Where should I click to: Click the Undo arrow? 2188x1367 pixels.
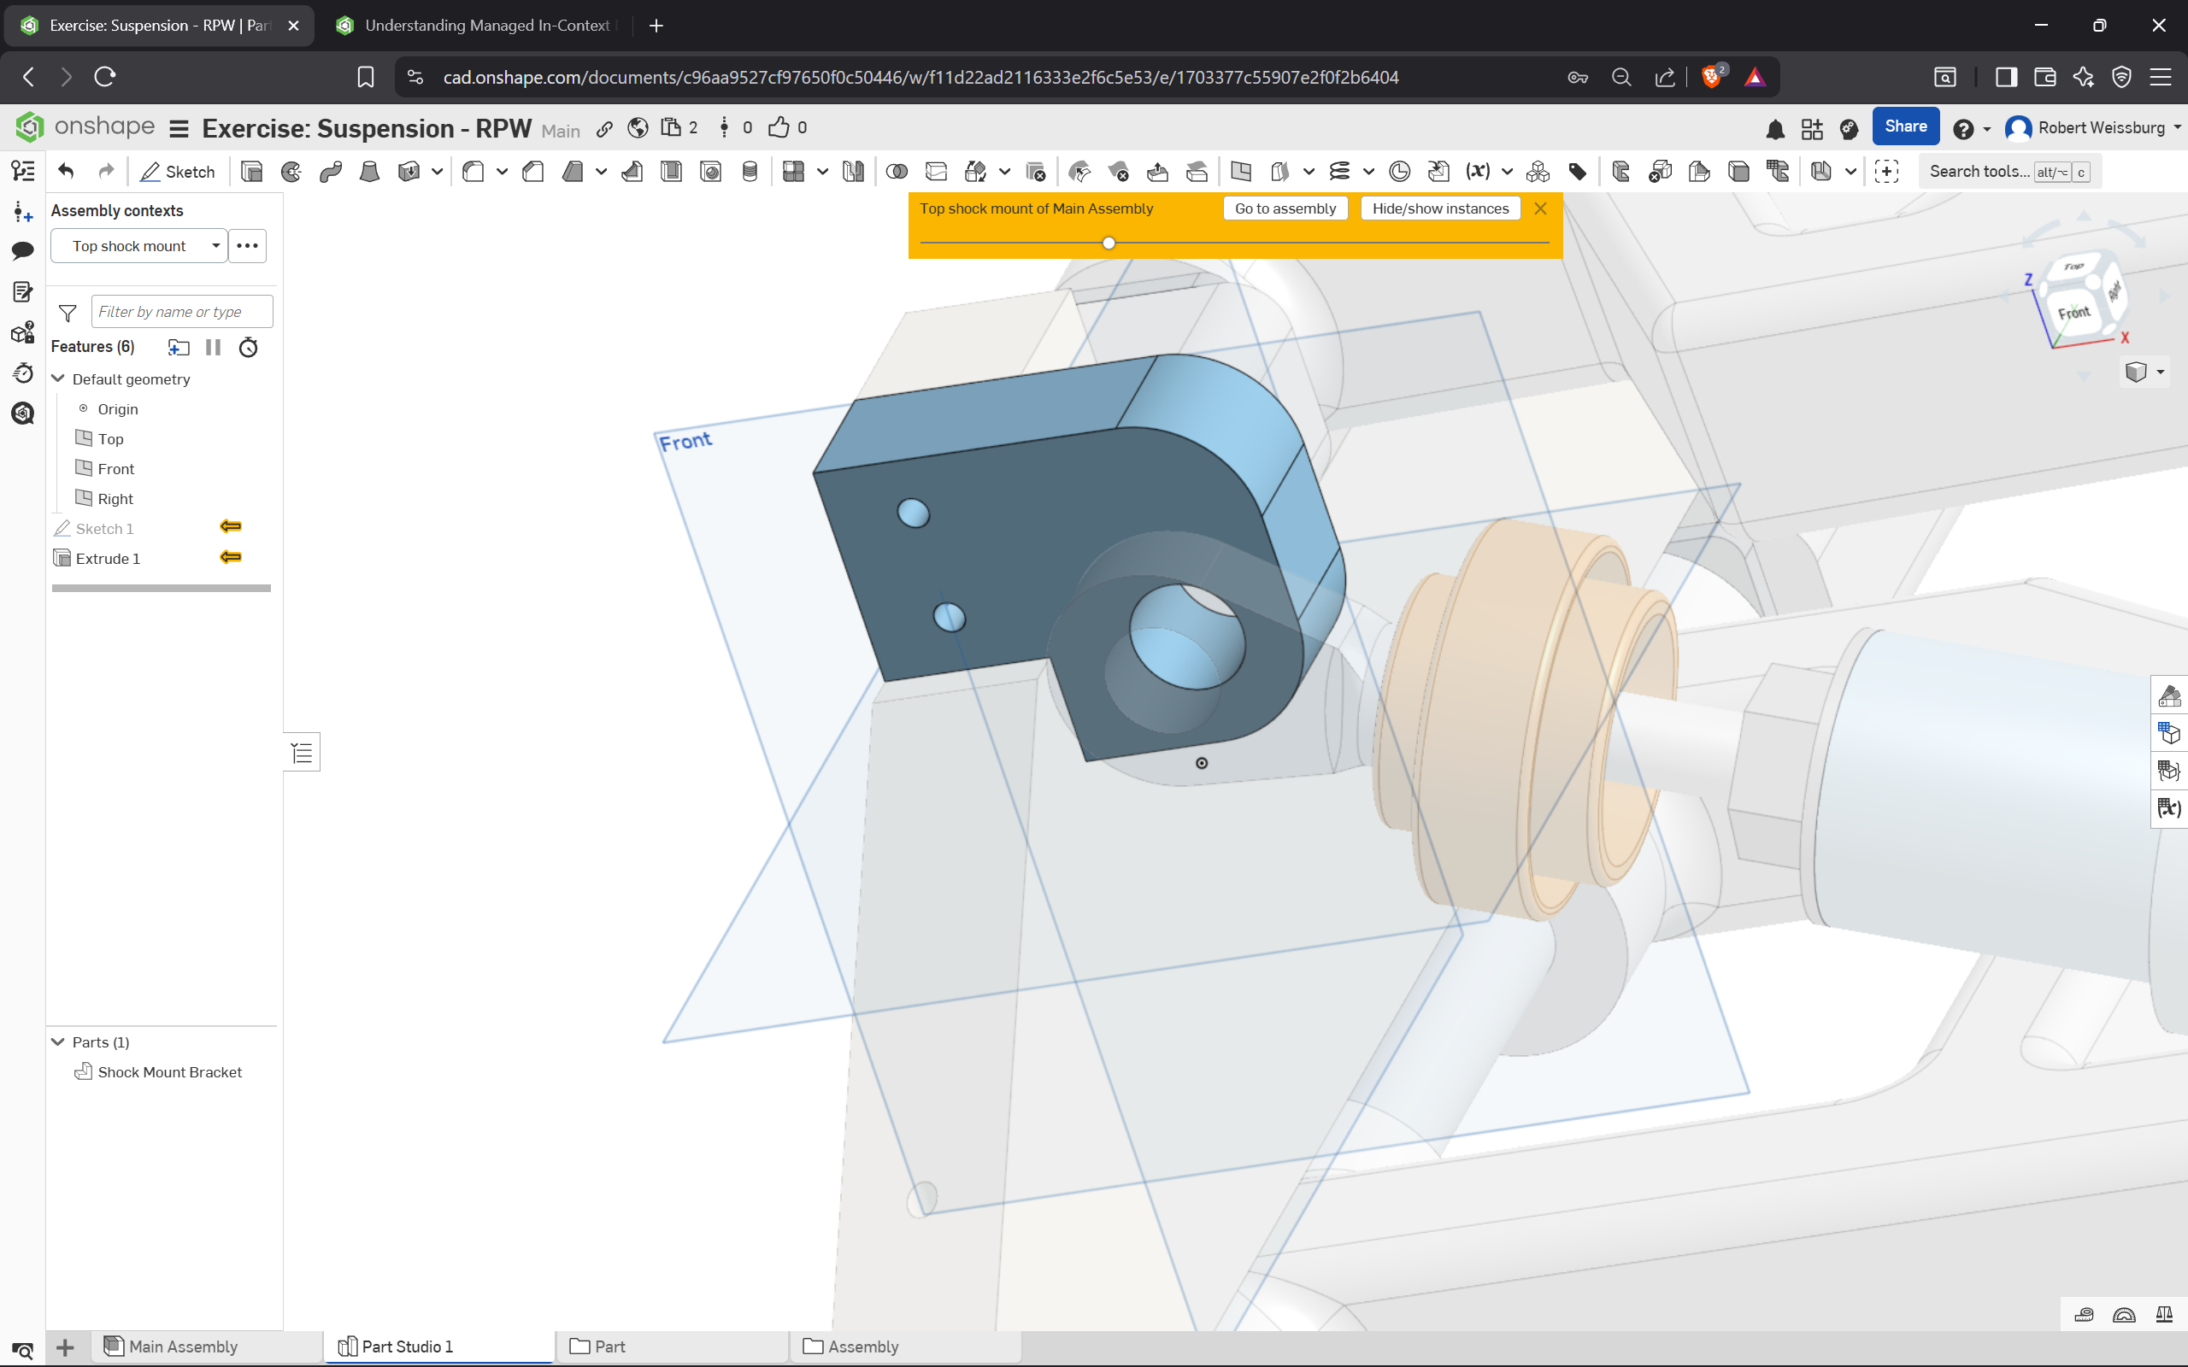[66, 171]
